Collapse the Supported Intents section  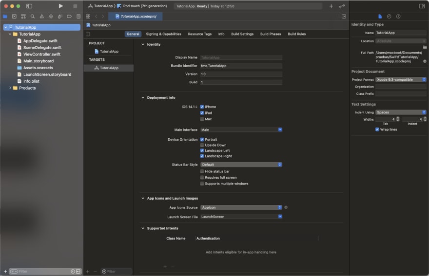click(x=143, y=228)
